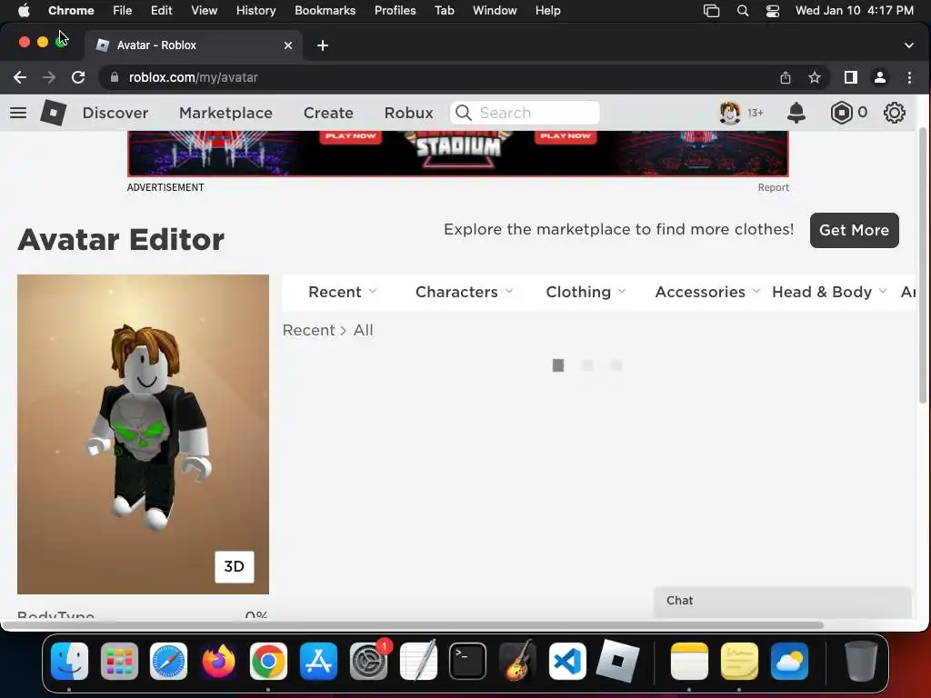The height and width of the screenshot is (698, 931).
Task: Open the Create nav tab
Action: pyautogui.click(x=328, y=113)
